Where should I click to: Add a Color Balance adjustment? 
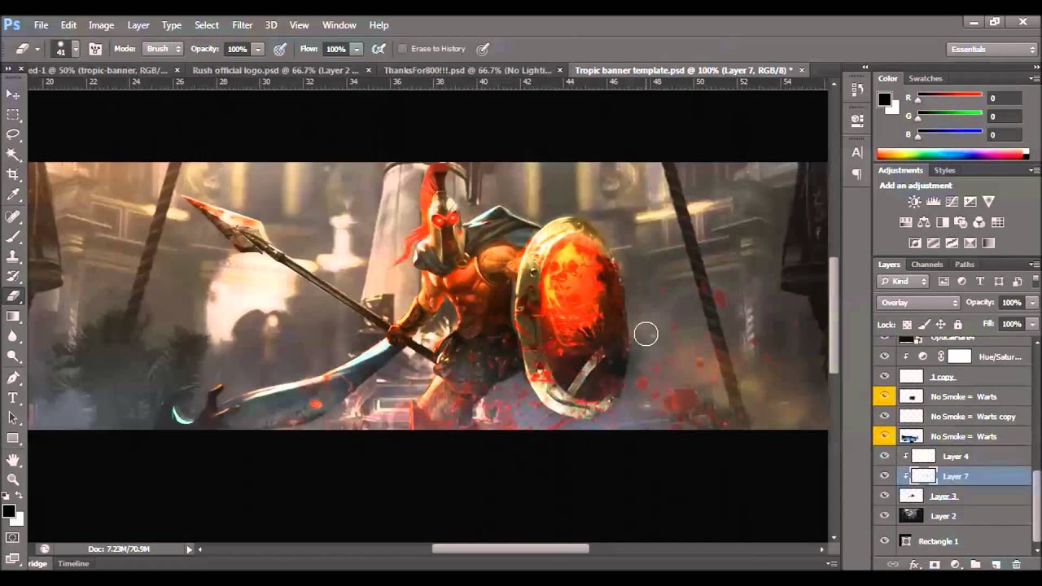924,222
